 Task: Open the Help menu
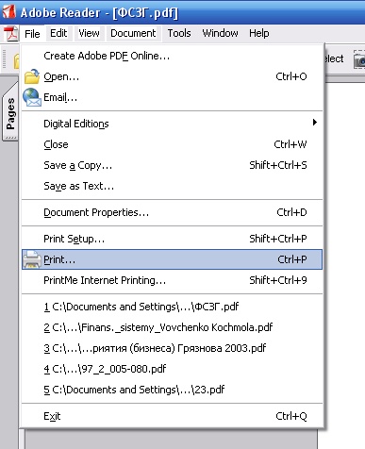[x=259, y=33]
